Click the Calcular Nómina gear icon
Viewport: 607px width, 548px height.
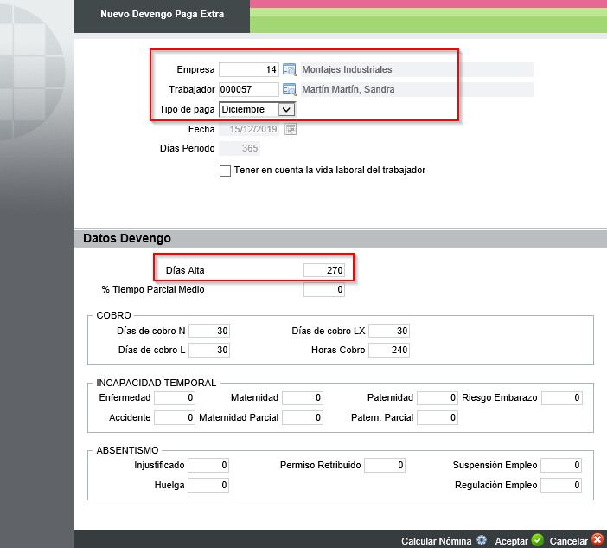pyautogui.click(x=482, y=540)
